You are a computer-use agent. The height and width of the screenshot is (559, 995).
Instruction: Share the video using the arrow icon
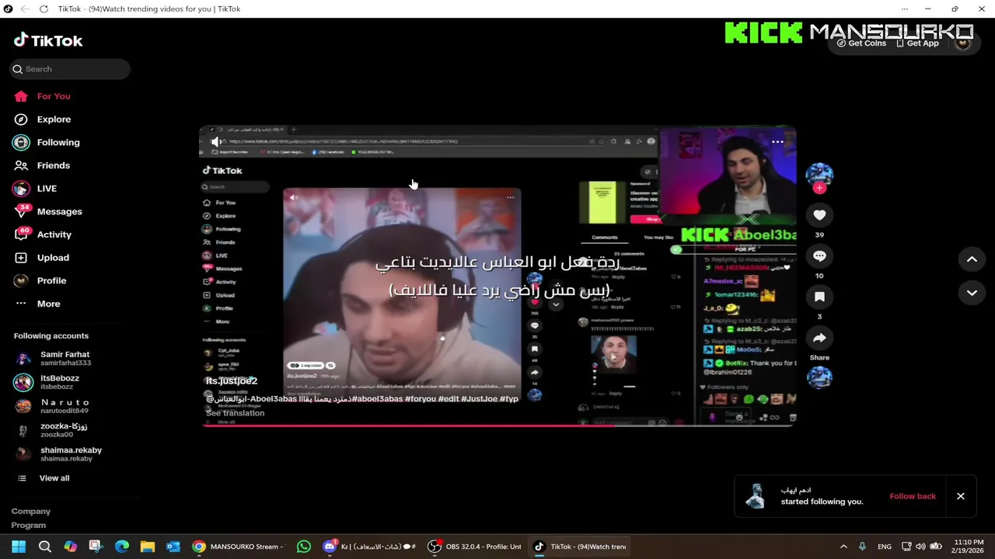[819, 339]
